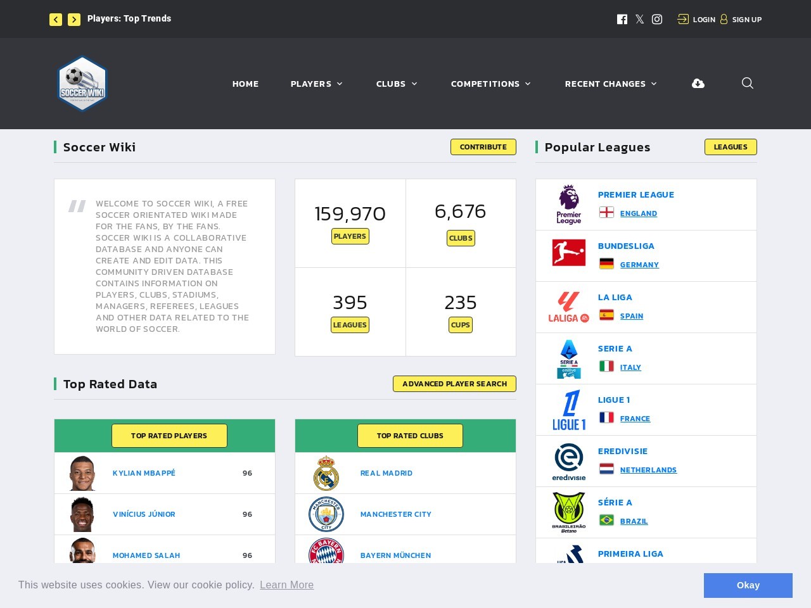Open the X (Twitter) social icon
811x608 pixels.
[x=640, y=20]
